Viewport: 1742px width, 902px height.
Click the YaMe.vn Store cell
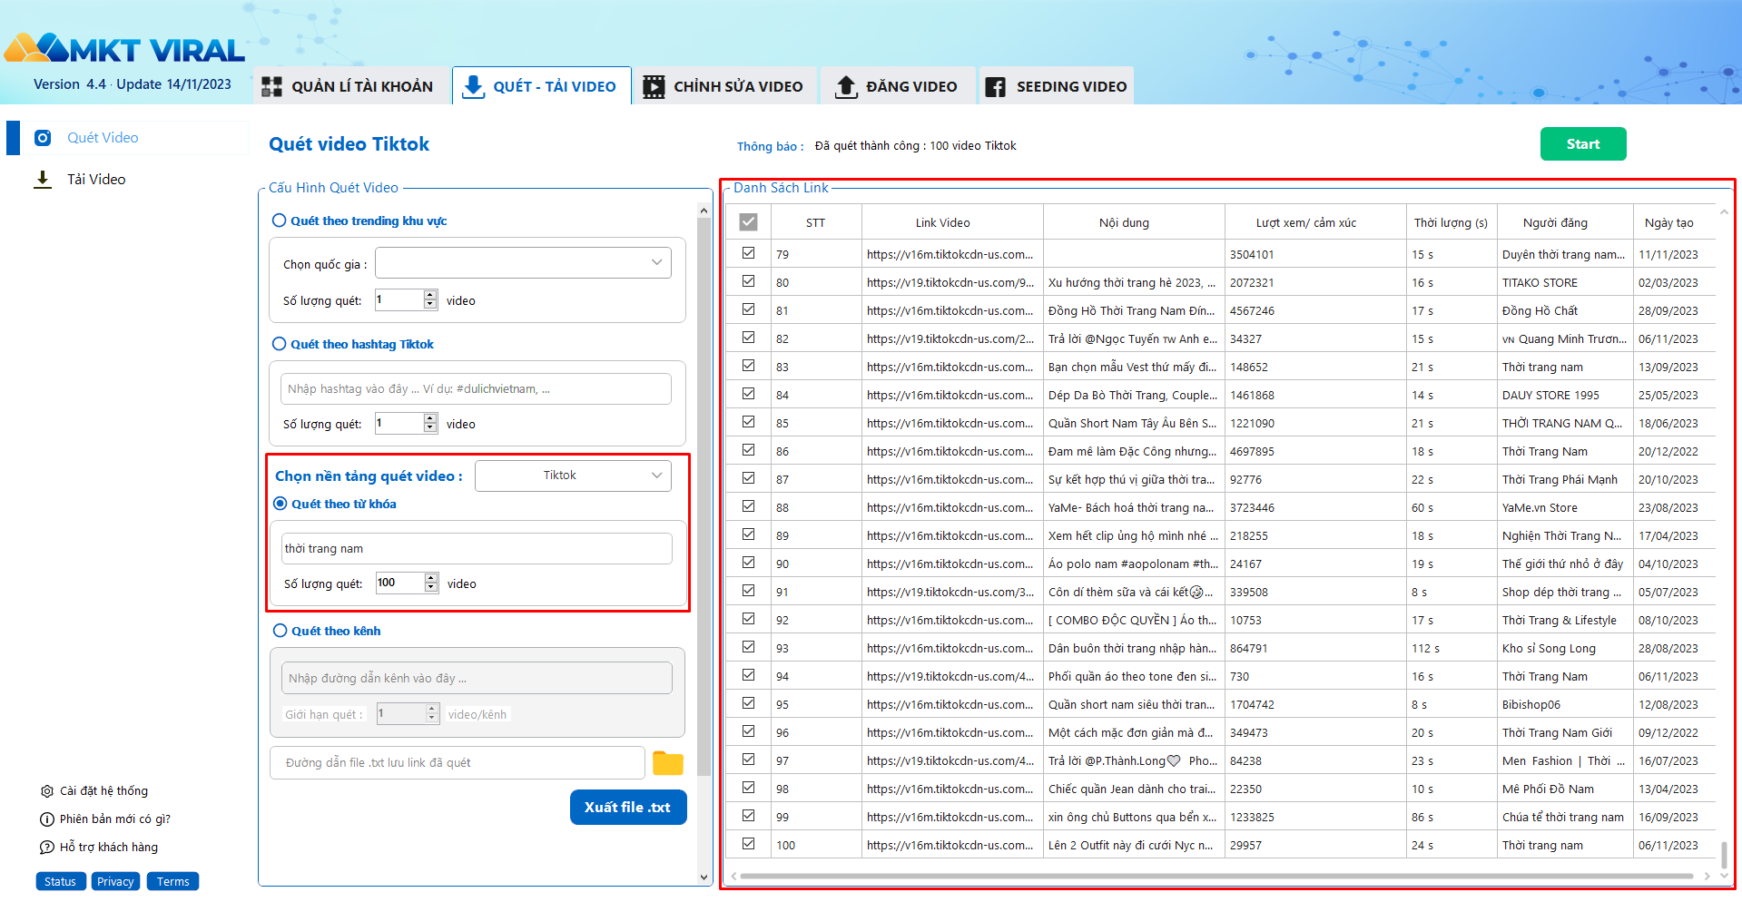click(1565, 507)
